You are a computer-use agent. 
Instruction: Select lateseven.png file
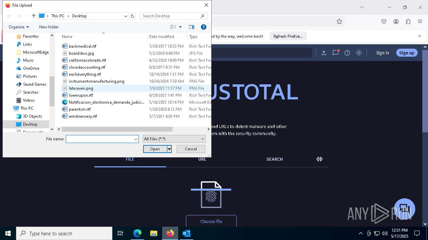[81, 88]
